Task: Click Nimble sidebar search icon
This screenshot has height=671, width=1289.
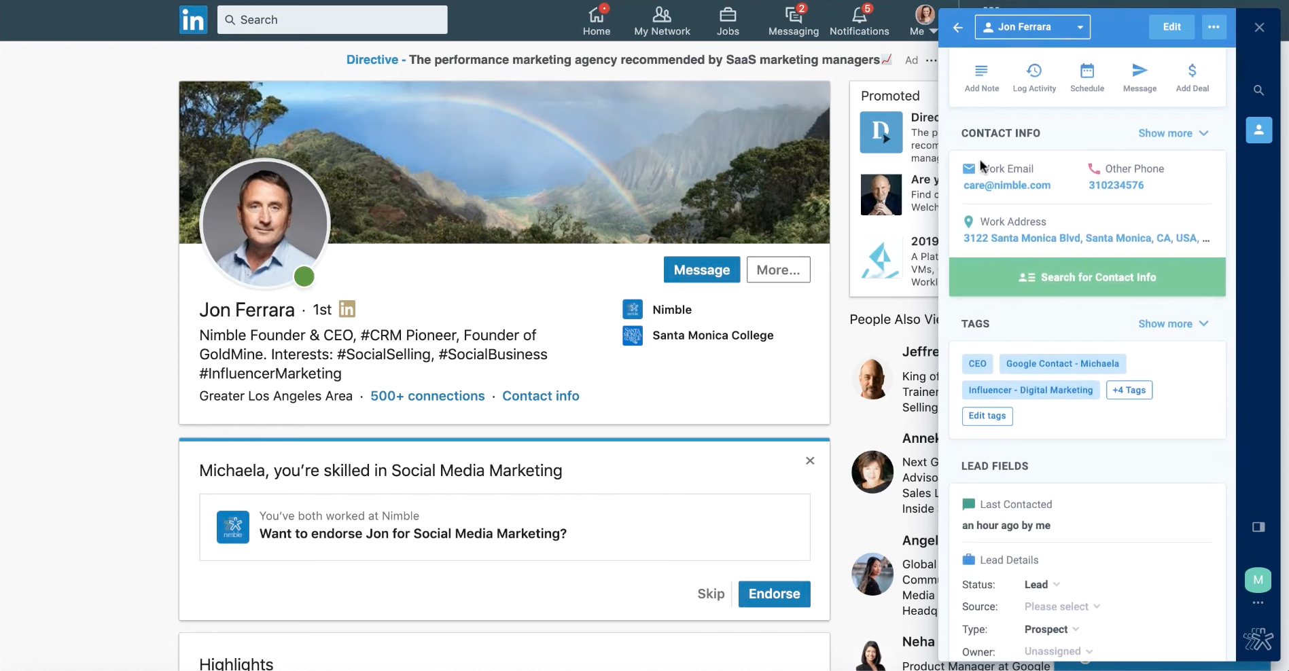Action: click(x=1258, y=90)
